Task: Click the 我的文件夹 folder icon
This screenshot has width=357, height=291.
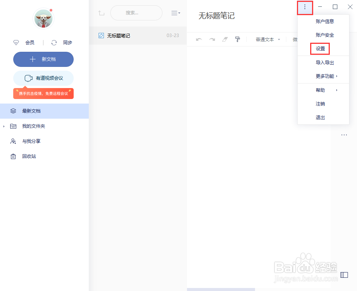Action: point(13,126)
